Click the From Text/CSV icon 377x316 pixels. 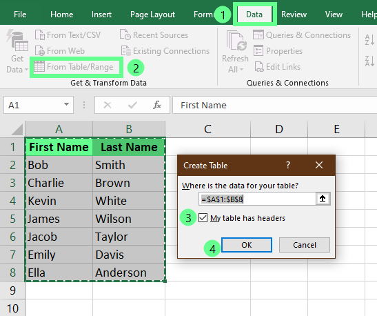[40, 35]
